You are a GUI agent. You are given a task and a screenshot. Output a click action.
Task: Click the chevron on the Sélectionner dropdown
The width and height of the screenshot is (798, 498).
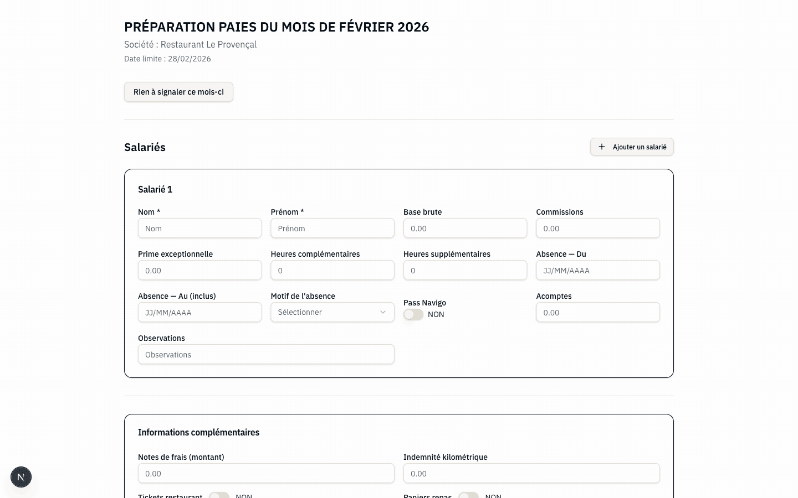(x=382, y=312)
